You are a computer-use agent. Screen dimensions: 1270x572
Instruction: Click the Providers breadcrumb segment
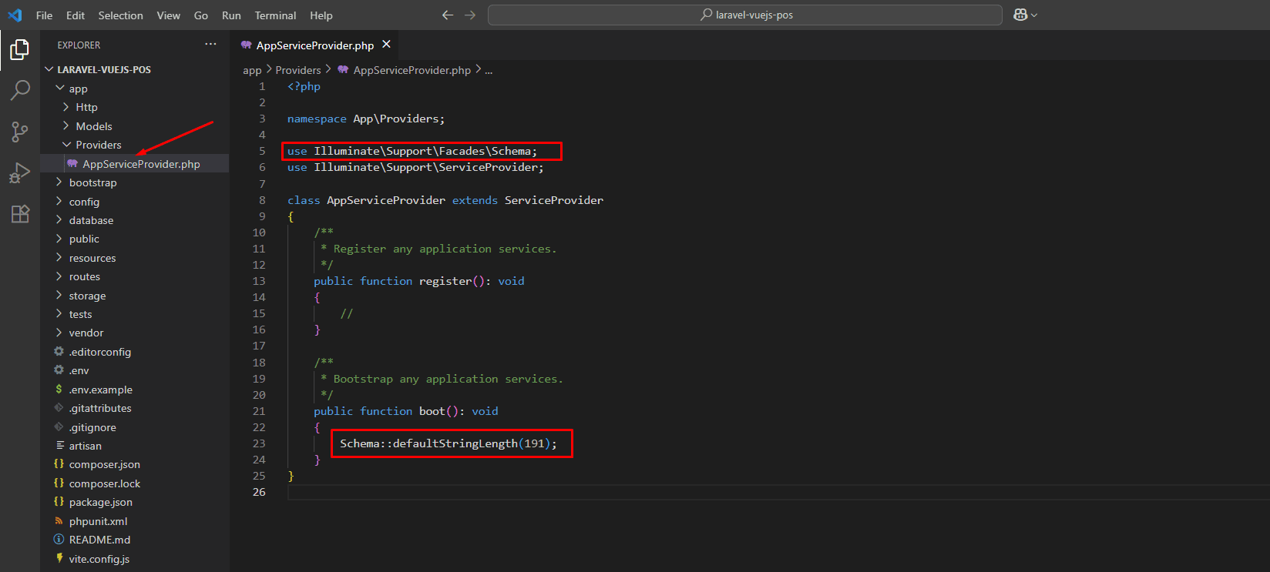(x=297, y=70)
